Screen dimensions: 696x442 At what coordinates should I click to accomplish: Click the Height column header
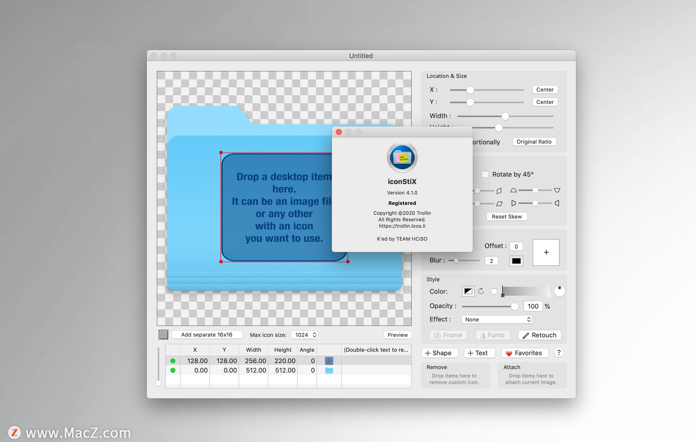coord(283,350)
